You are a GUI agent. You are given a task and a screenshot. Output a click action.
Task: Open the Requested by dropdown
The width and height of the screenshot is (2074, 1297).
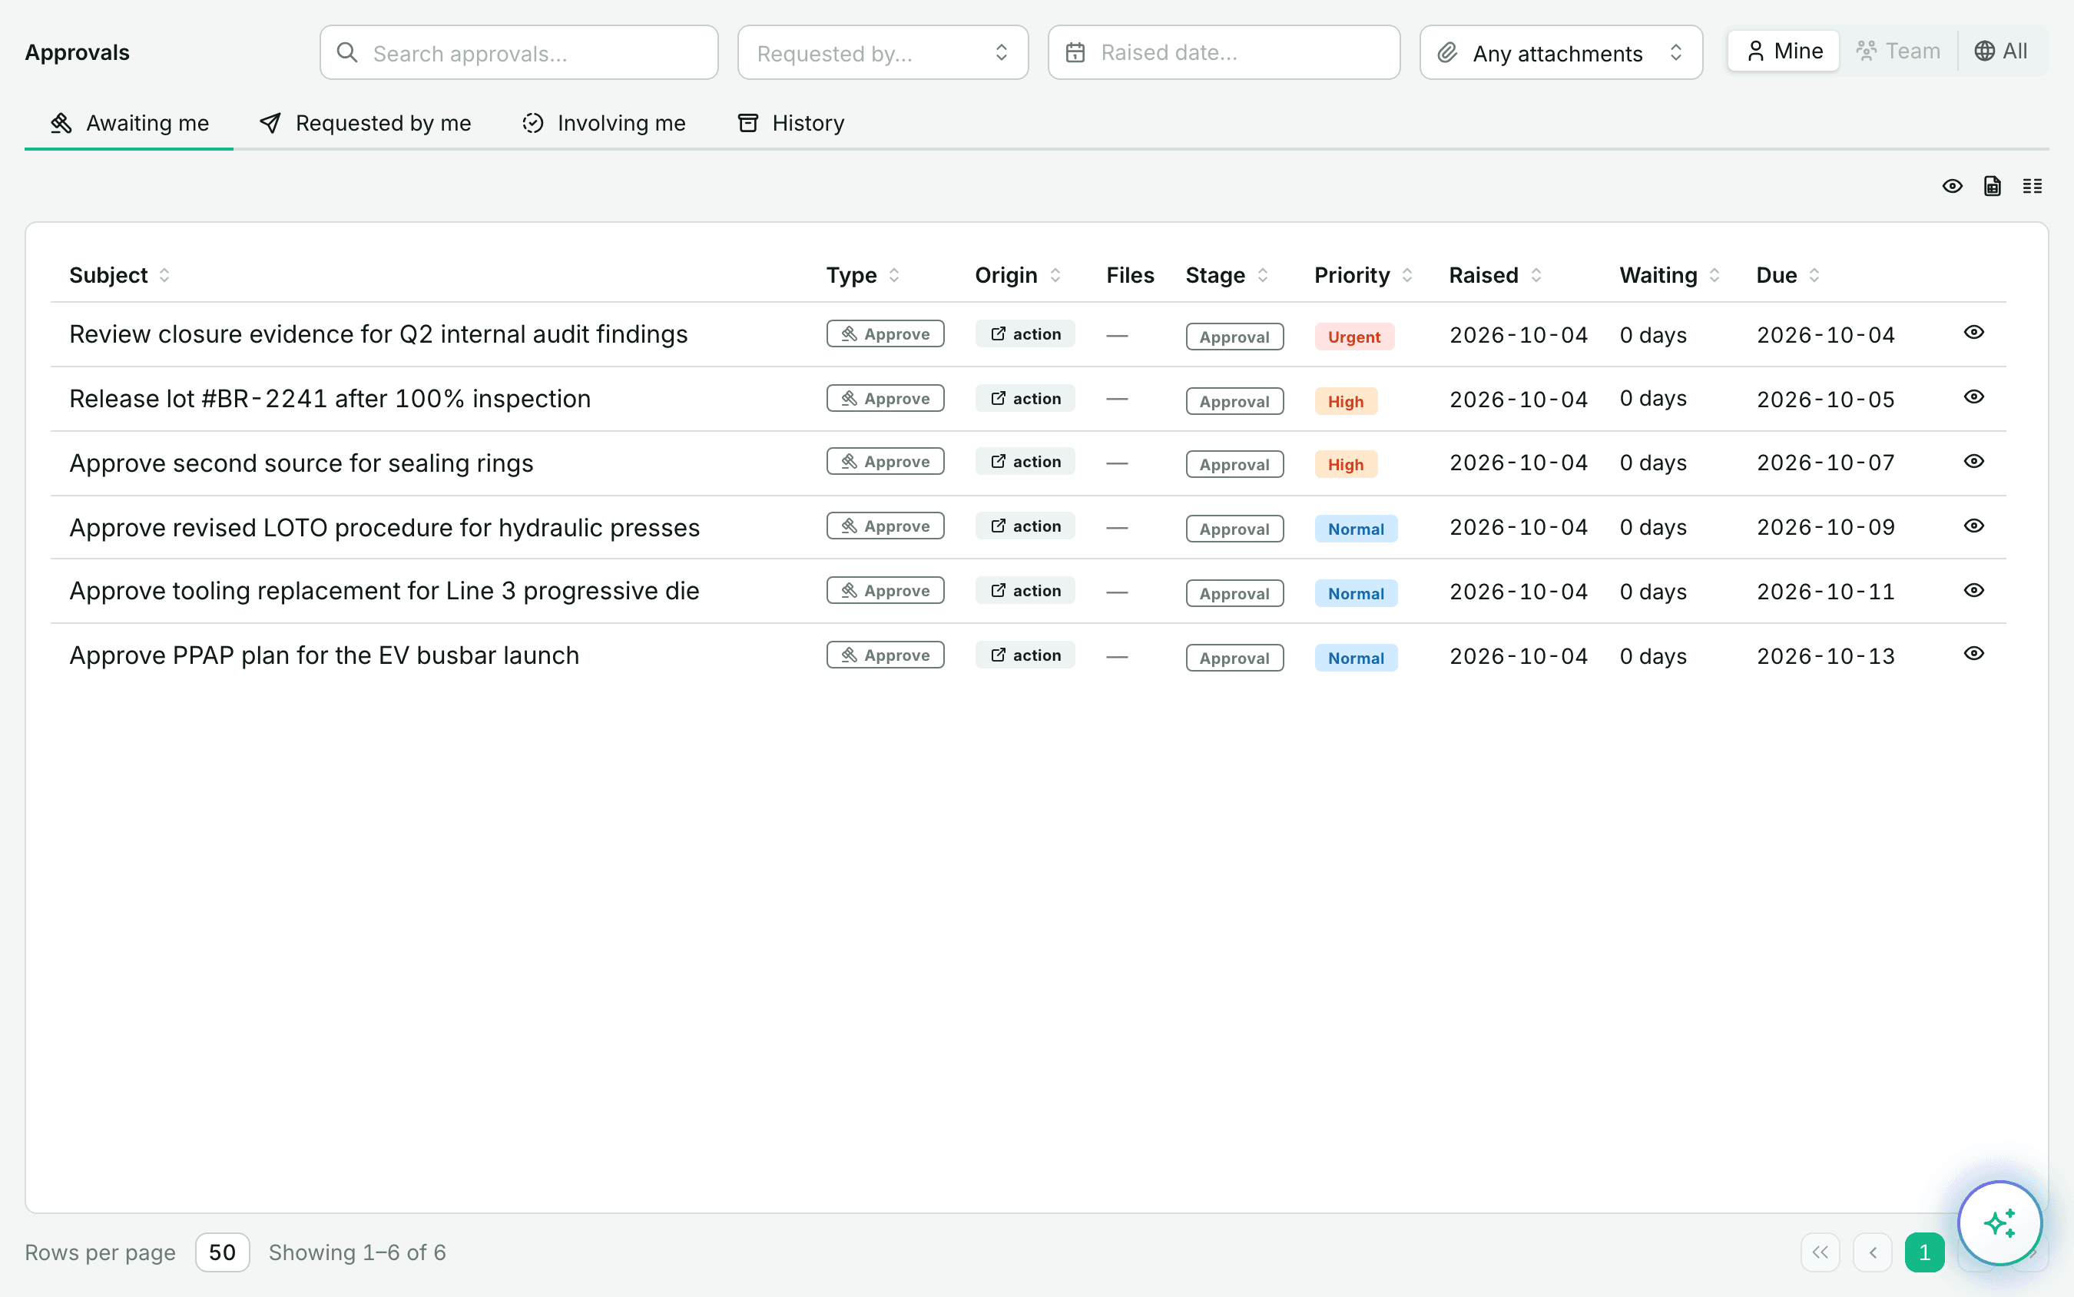pyautogui.click(x=883, y=52)
